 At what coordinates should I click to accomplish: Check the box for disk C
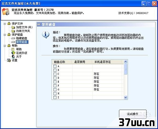pos(55,74)
